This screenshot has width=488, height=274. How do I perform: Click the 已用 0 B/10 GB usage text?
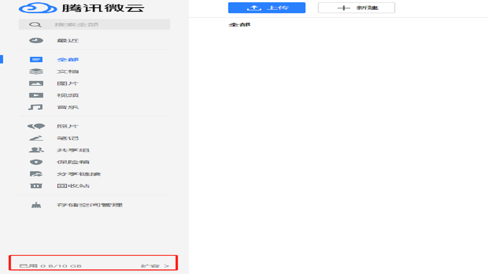tap(50, 266)
